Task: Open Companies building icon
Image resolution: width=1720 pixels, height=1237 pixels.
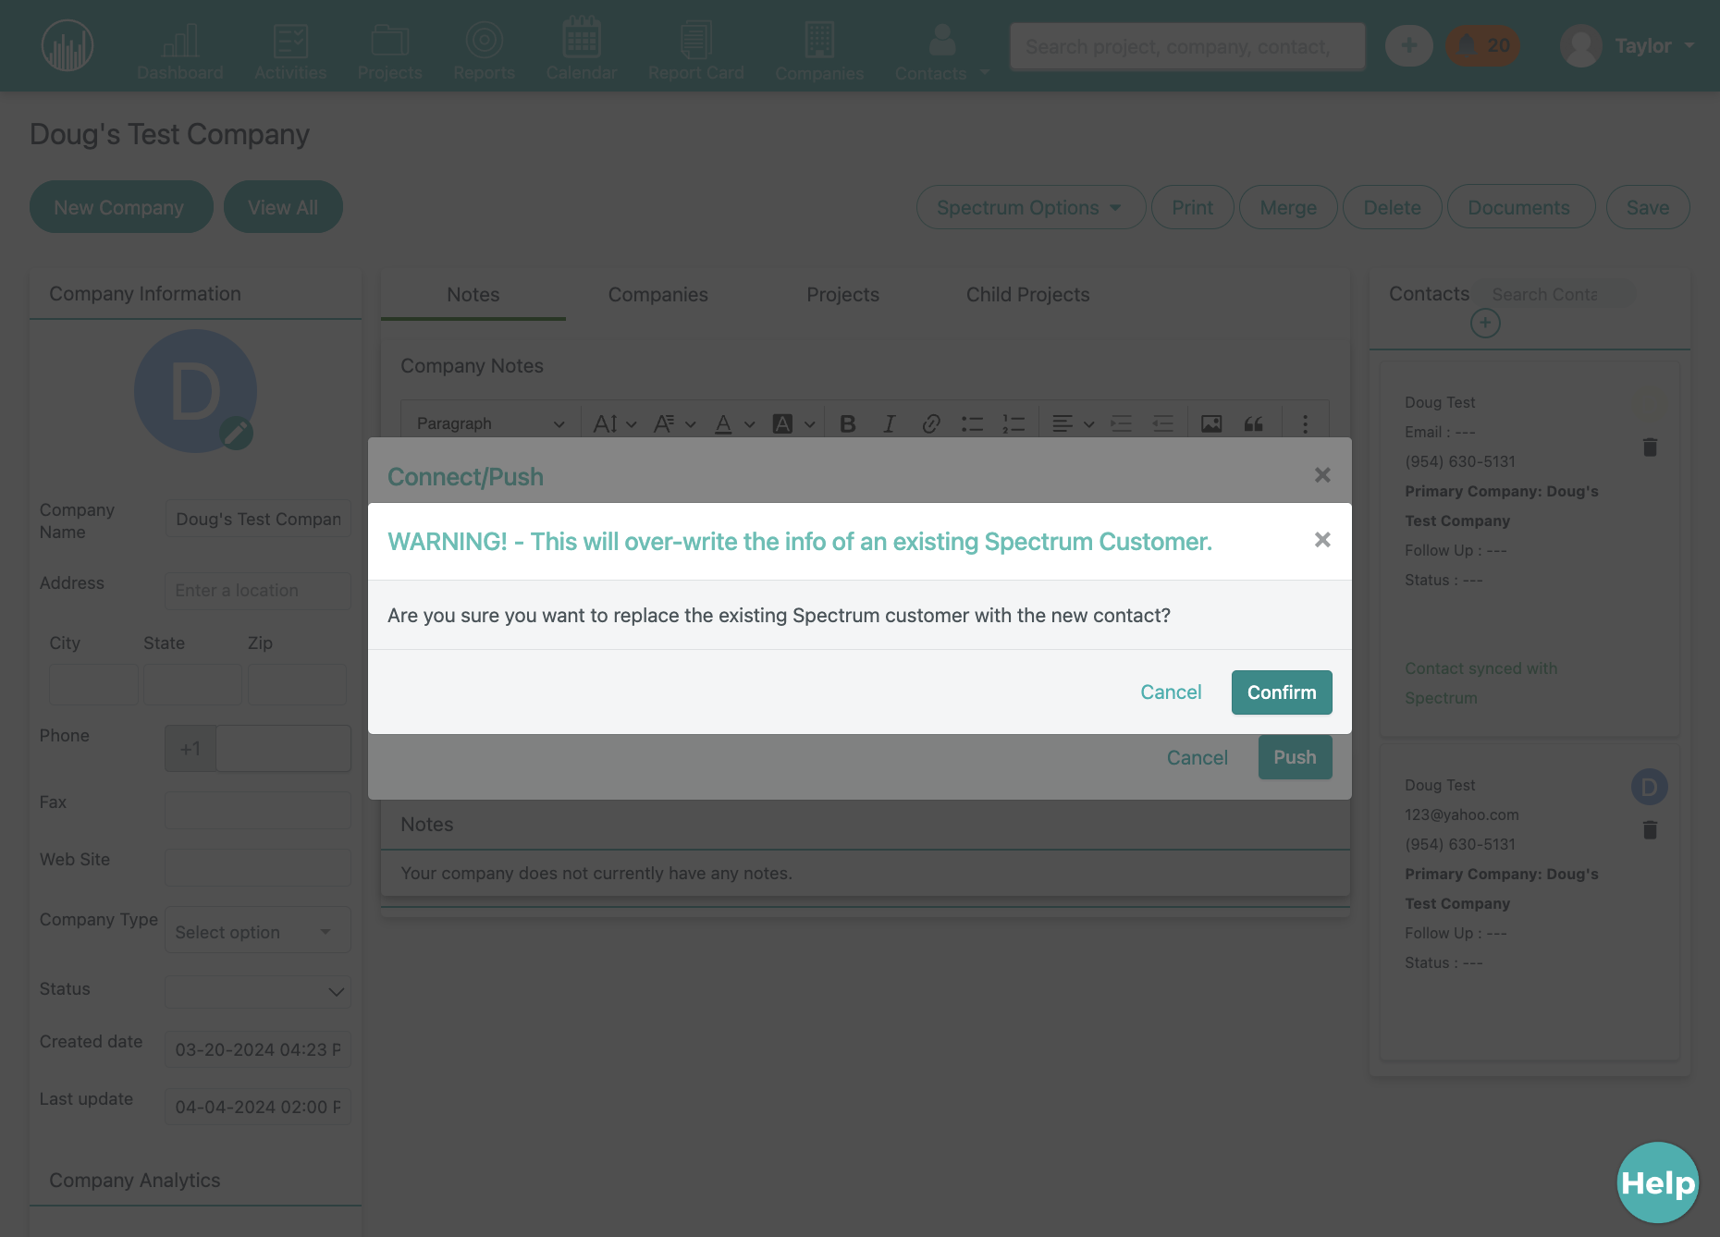Action: (x=819, y=51)
